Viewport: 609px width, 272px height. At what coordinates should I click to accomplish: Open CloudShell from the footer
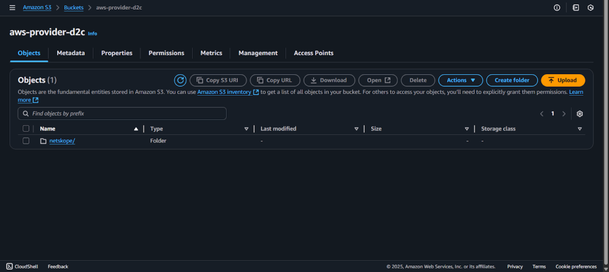click(x=22, y=267)
